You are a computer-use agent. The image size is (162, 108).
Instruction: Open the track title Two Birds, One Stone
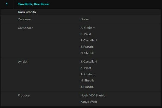pyautogui.click(x=33, y=4)
